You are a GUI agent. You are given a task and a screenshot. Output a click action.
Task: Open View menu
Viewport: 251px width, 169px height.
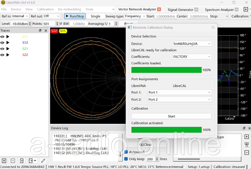click(x=29, y=9)
